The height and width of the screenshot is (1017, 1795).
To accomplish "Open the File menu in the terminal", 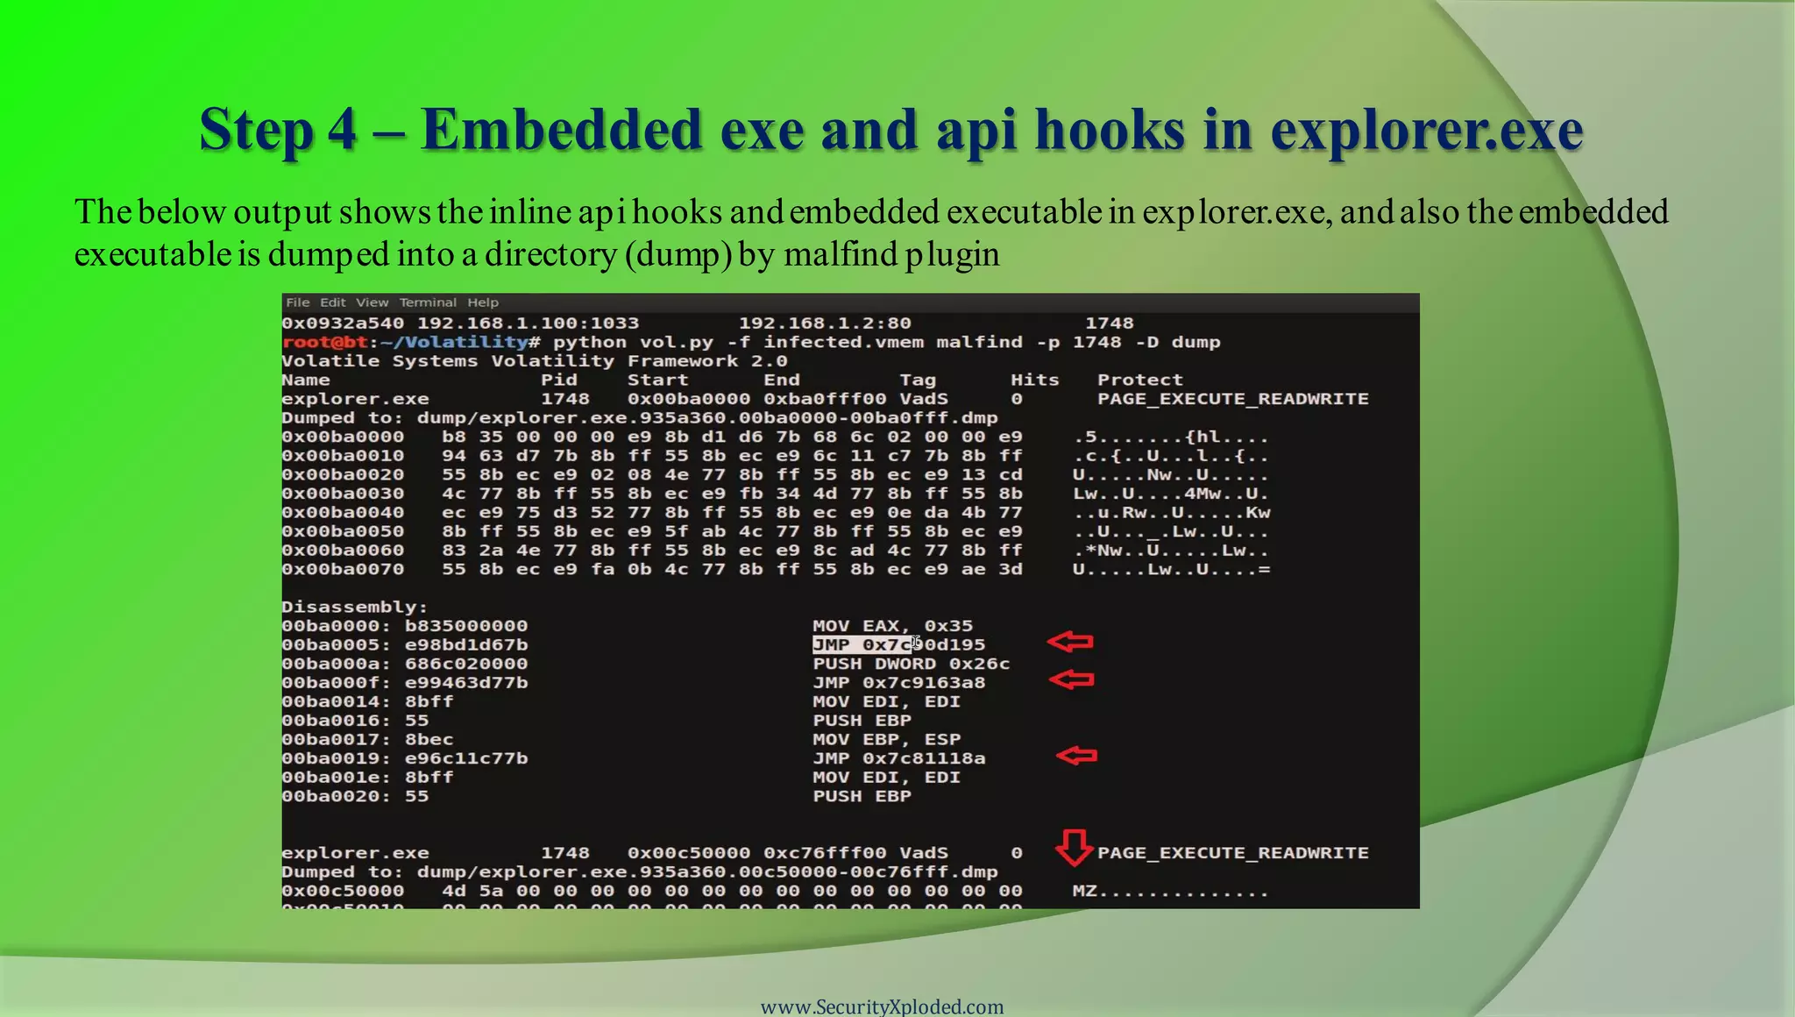I will [x=298, y=302].
